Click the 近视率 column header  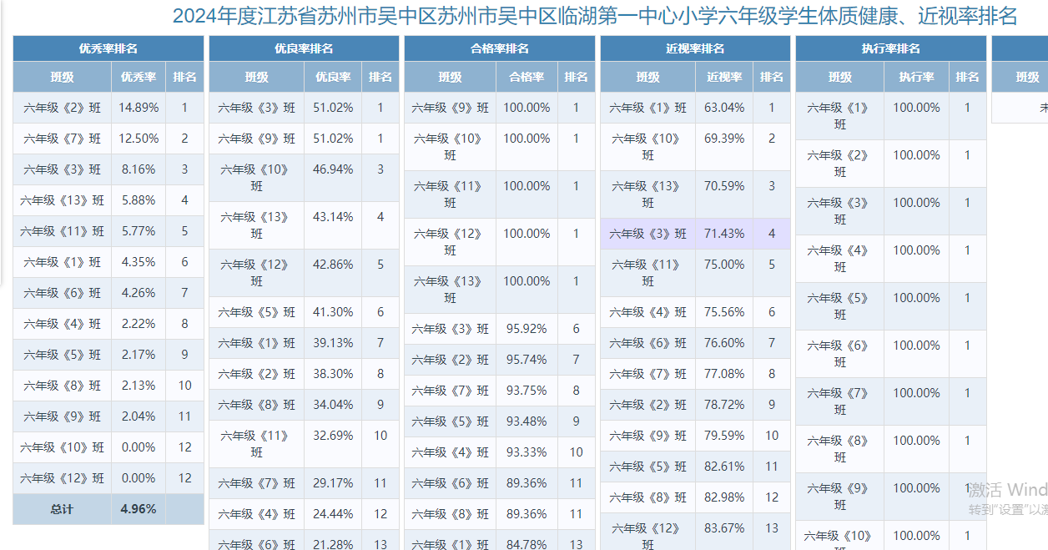coord(724,77)
